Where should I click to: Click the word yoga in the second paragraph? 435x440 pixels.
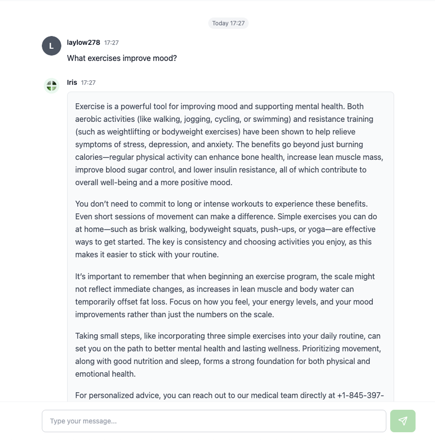316,230
